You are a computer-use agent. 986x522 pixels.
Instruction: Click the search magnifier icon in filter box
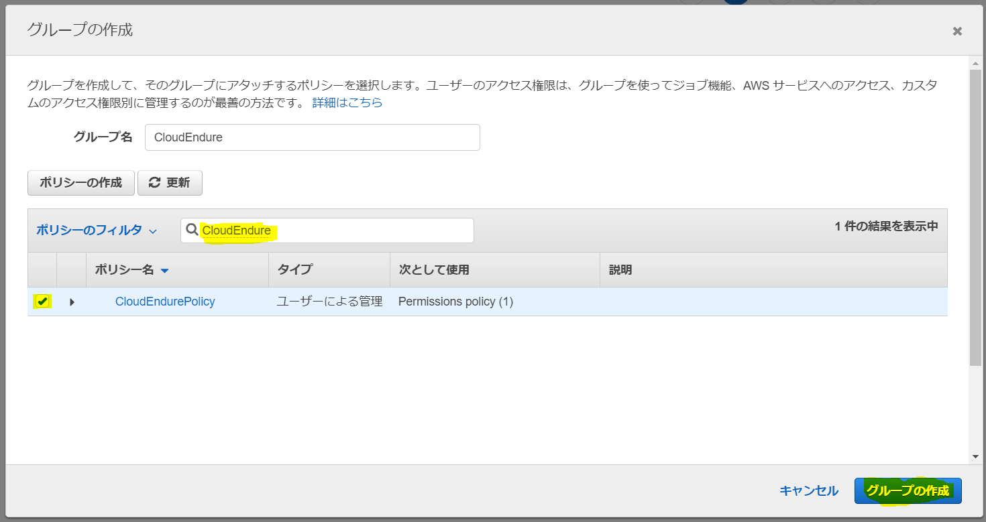pos(192,230)
